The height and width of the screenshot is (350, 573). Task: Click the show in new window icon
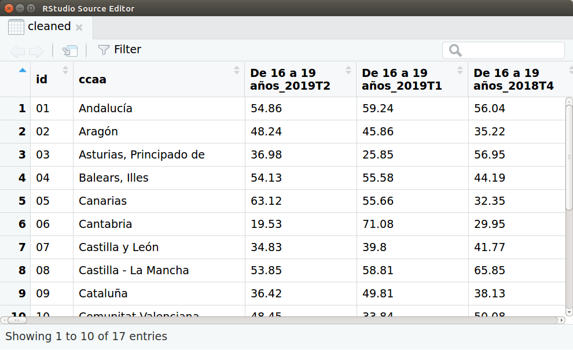[x=70, y=51]
